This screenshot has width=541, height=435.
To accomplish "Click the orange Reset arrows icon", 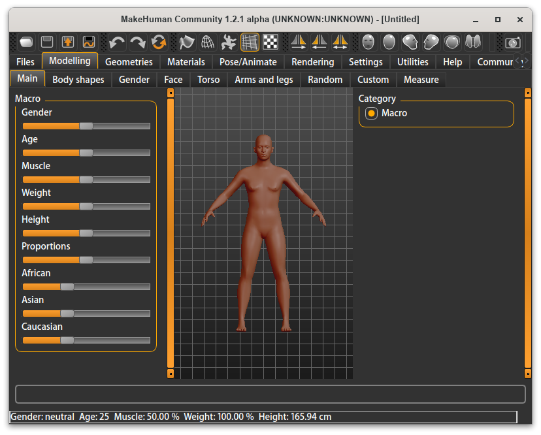I will (x=158, y=42).
